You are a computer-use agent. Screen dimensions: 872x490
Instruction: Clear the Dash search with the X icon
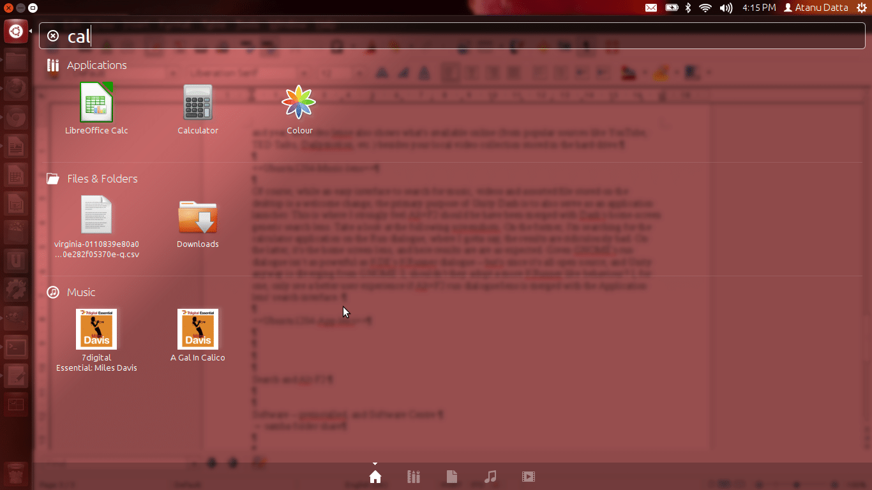pyautogui.click(x=53, y=36)
